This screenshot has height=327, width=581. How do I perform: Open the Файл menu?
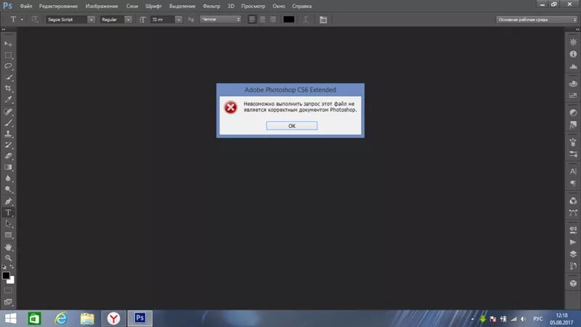coord(26,6)
